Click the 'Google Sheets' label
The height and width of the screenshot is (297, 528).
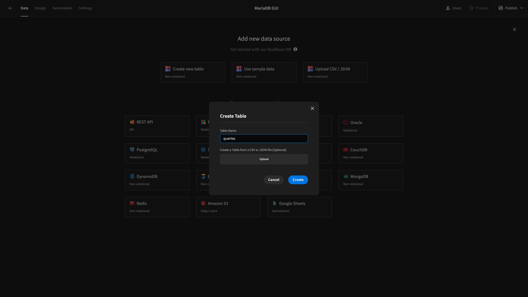coord(292,204)
